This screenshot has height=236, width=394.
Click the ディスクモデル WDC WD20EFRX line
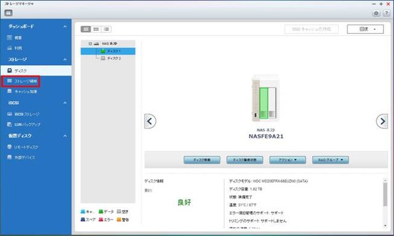(x=268, y=181)
